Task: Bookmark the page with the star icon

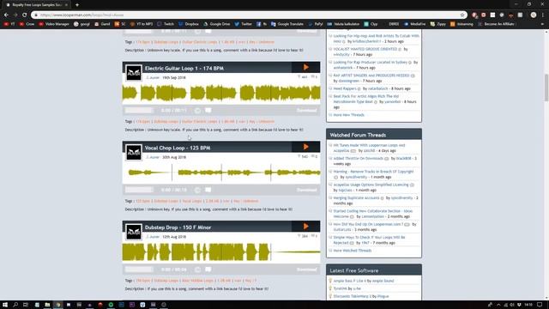Action: click(462, 15)
